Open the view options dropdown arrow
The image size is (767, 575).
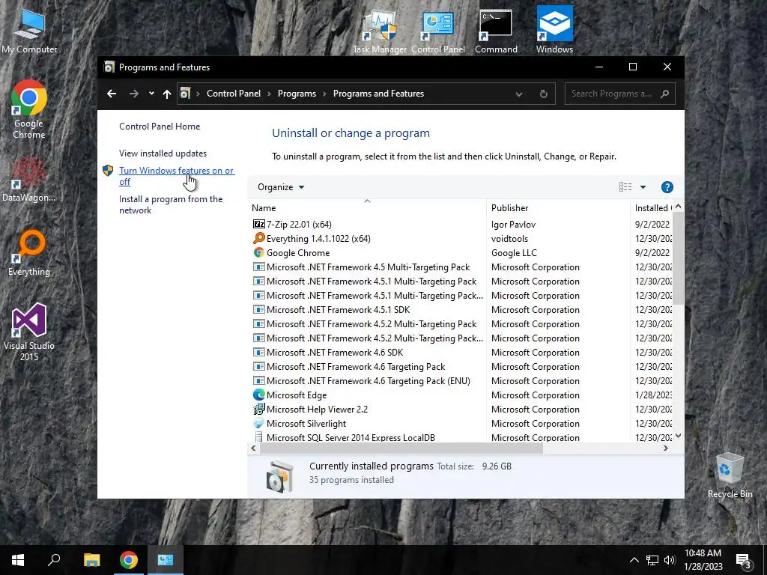(643, 187)
